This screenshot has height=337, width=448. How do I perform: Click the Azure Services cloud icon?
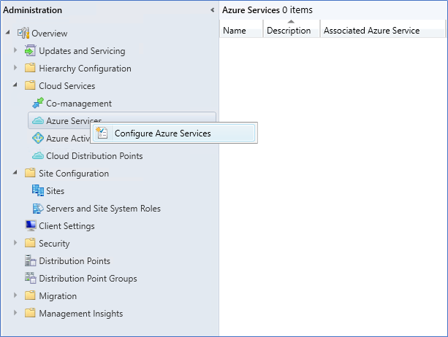pyautogui.click(x=38, y=120)
